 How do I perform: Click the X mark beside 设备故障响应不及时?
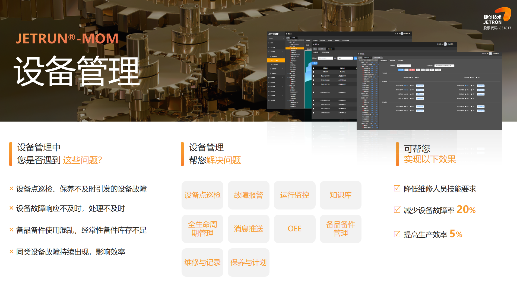click(11, 208)
